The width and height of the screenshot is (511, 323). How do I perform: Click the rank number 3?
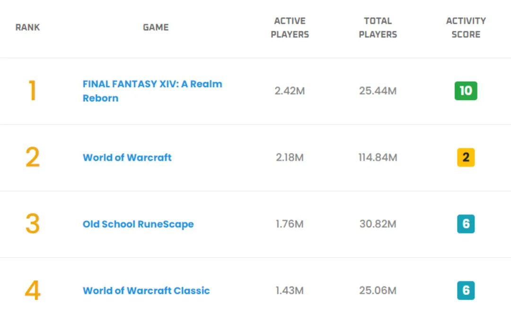[32, 224]
